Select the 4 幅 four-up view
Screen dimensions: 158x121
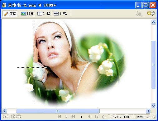pyautogui.click(x=60, y=14)
